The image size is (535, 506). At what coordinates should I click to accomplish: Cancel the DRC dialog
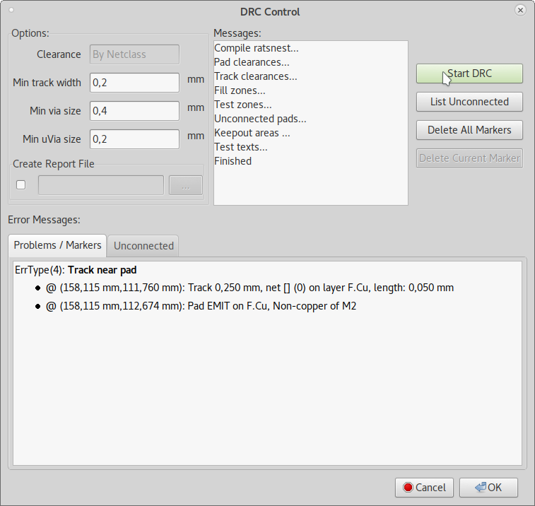(424, 488)
